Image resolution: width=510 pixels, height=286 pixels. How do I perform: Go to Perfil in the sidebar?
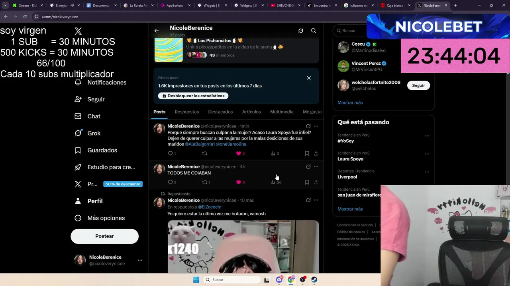pyautogui.click(x=88, y=201)
